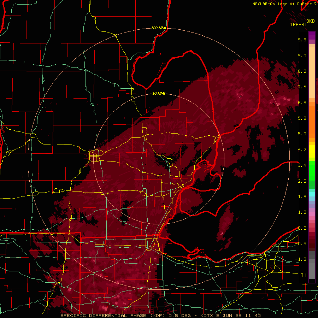Click the 9.8 scale value

point(302,40)
